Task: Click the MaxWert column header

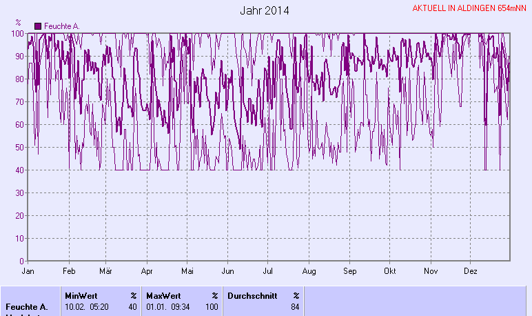Action: pyautogui.click(x=163, y=295)
